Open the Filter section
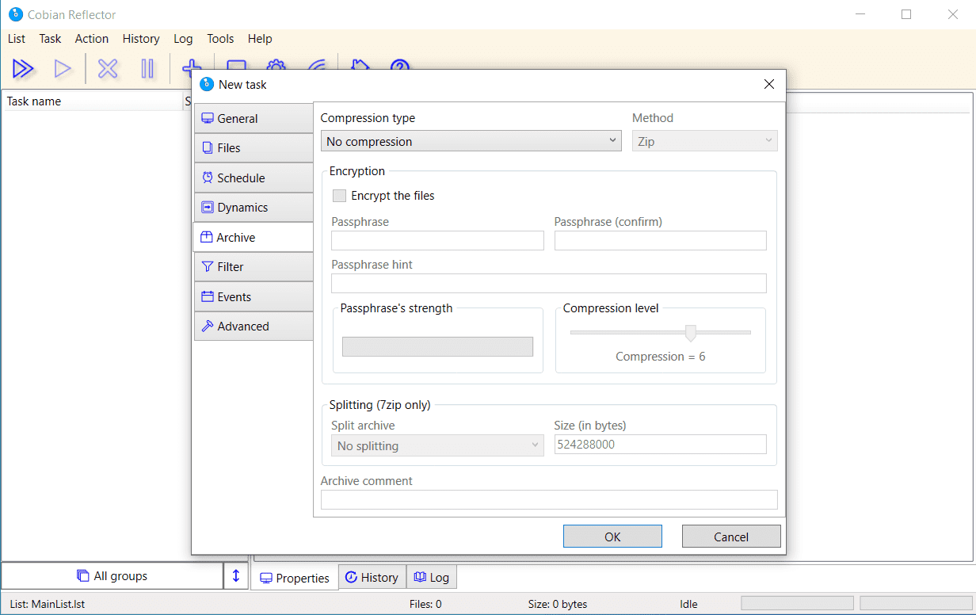This screenshot has height=615, width=976. (254, 267)
